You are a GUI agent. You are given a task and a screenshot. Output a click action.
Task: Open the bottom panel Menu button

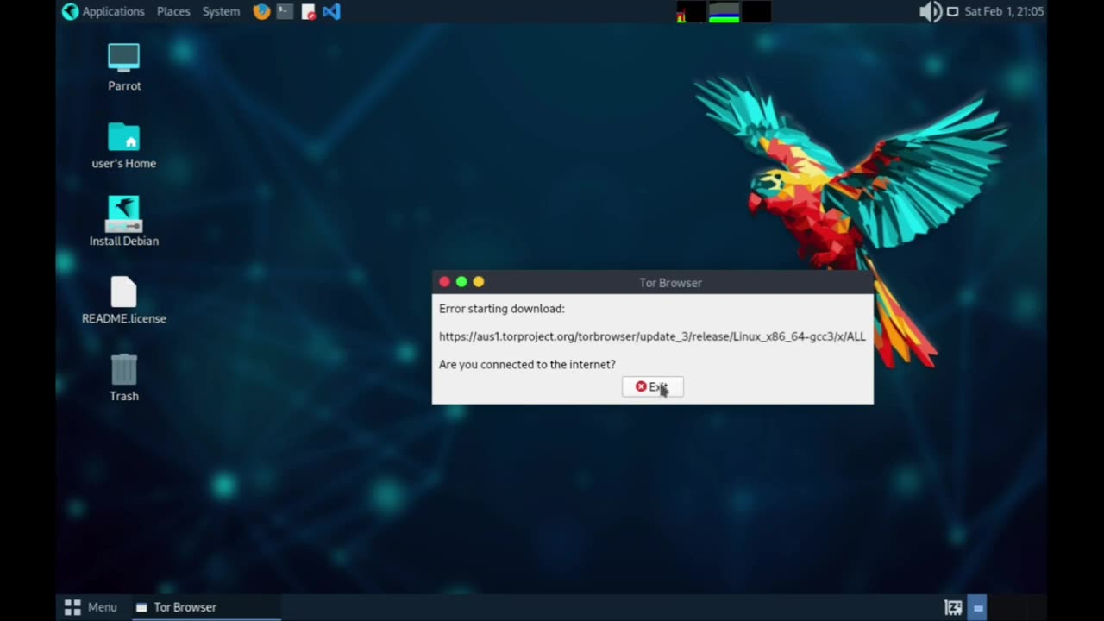[91, 607]
